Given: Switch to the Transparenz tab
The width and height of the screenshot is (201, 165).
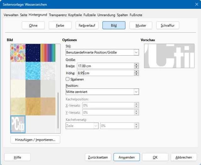Looking at the screenshot, I should tap(57, 15).
